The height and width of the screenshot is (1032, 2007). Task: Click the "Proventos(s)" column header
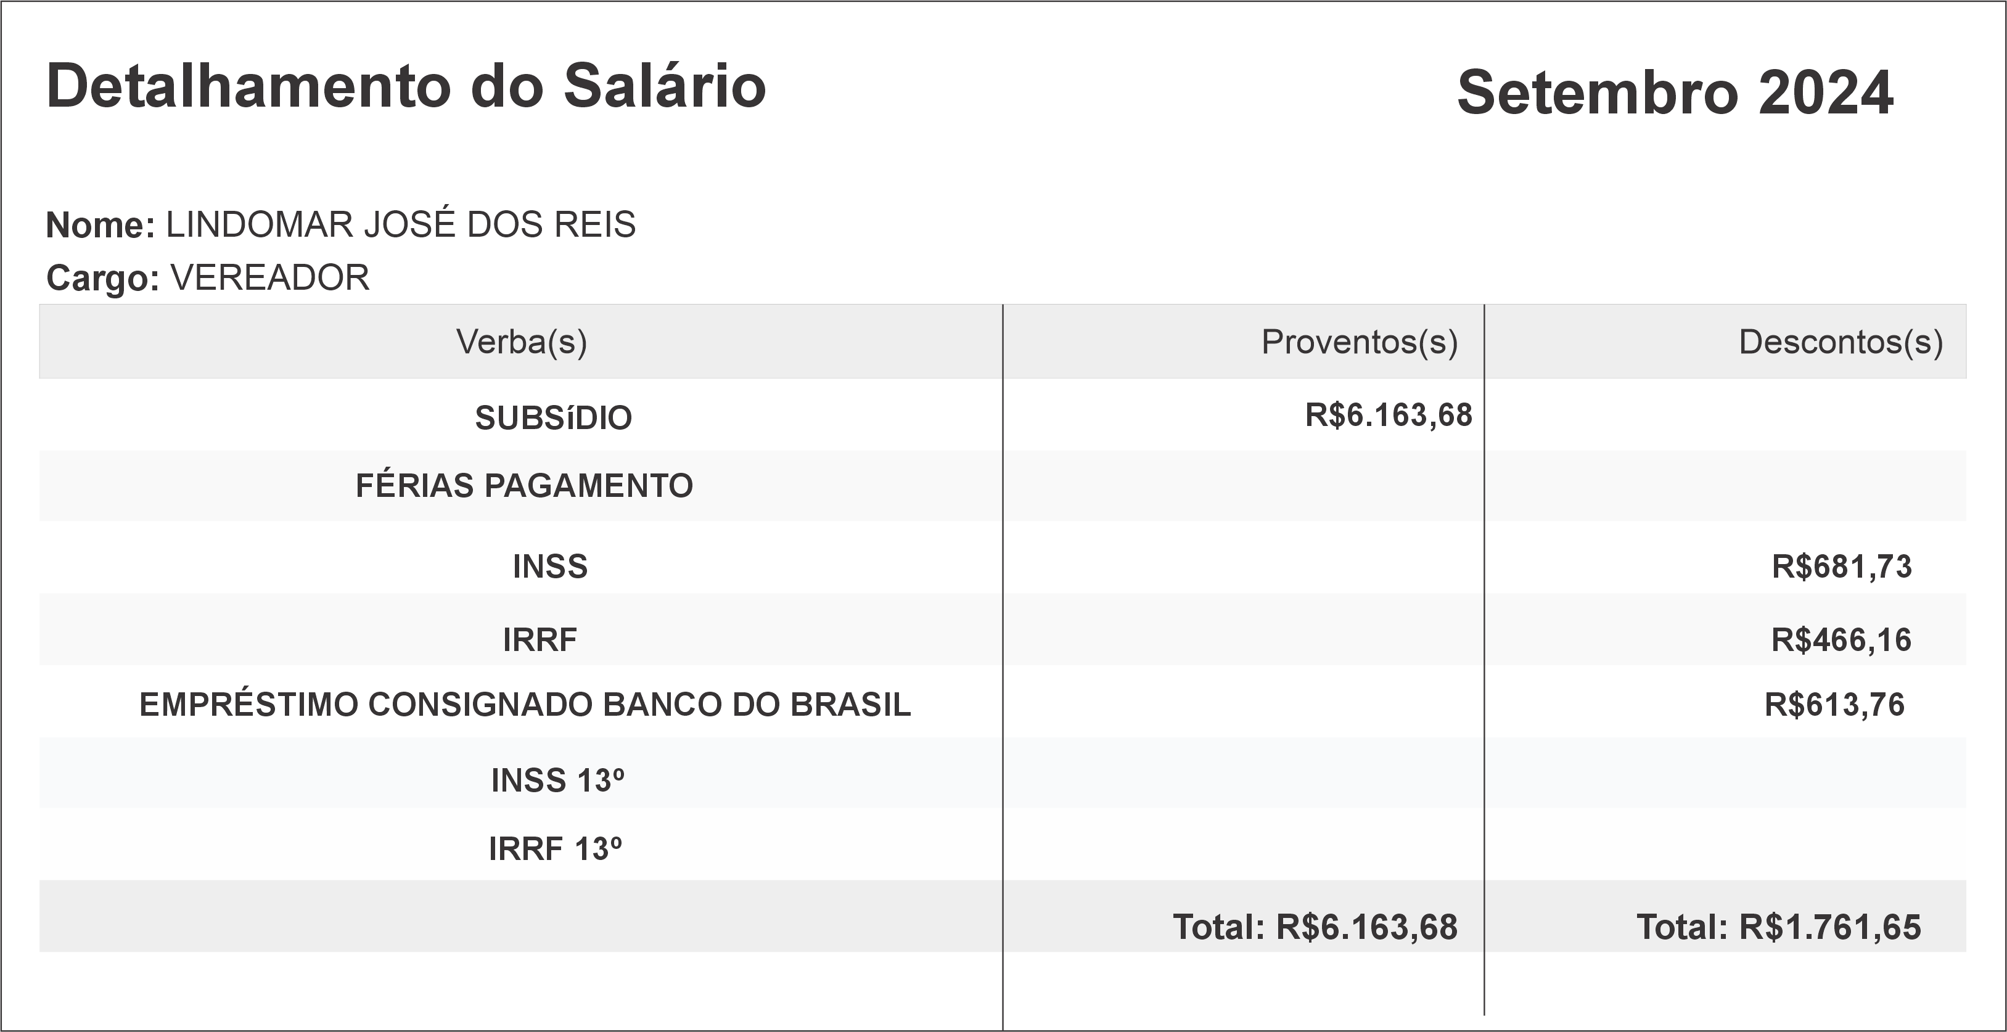pyautogui.click(x=1359, y=342)
